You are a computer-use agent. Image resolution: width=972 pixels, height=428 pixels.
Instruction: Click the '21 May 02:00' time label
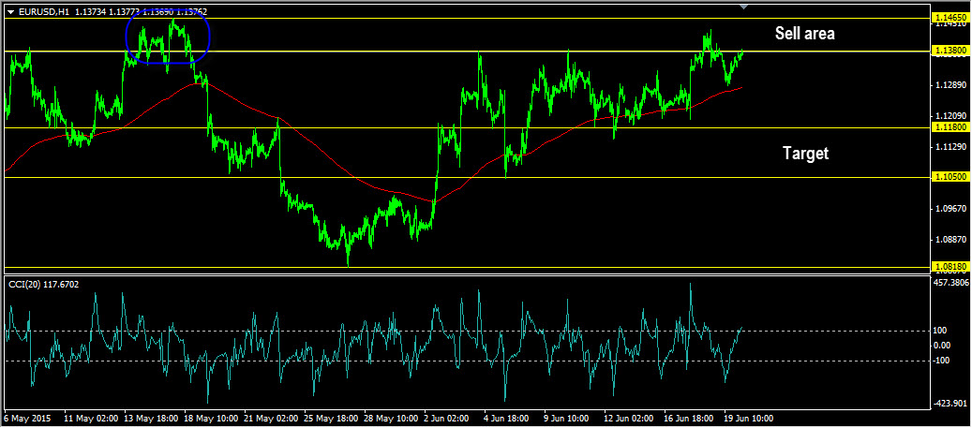(273, 418)
